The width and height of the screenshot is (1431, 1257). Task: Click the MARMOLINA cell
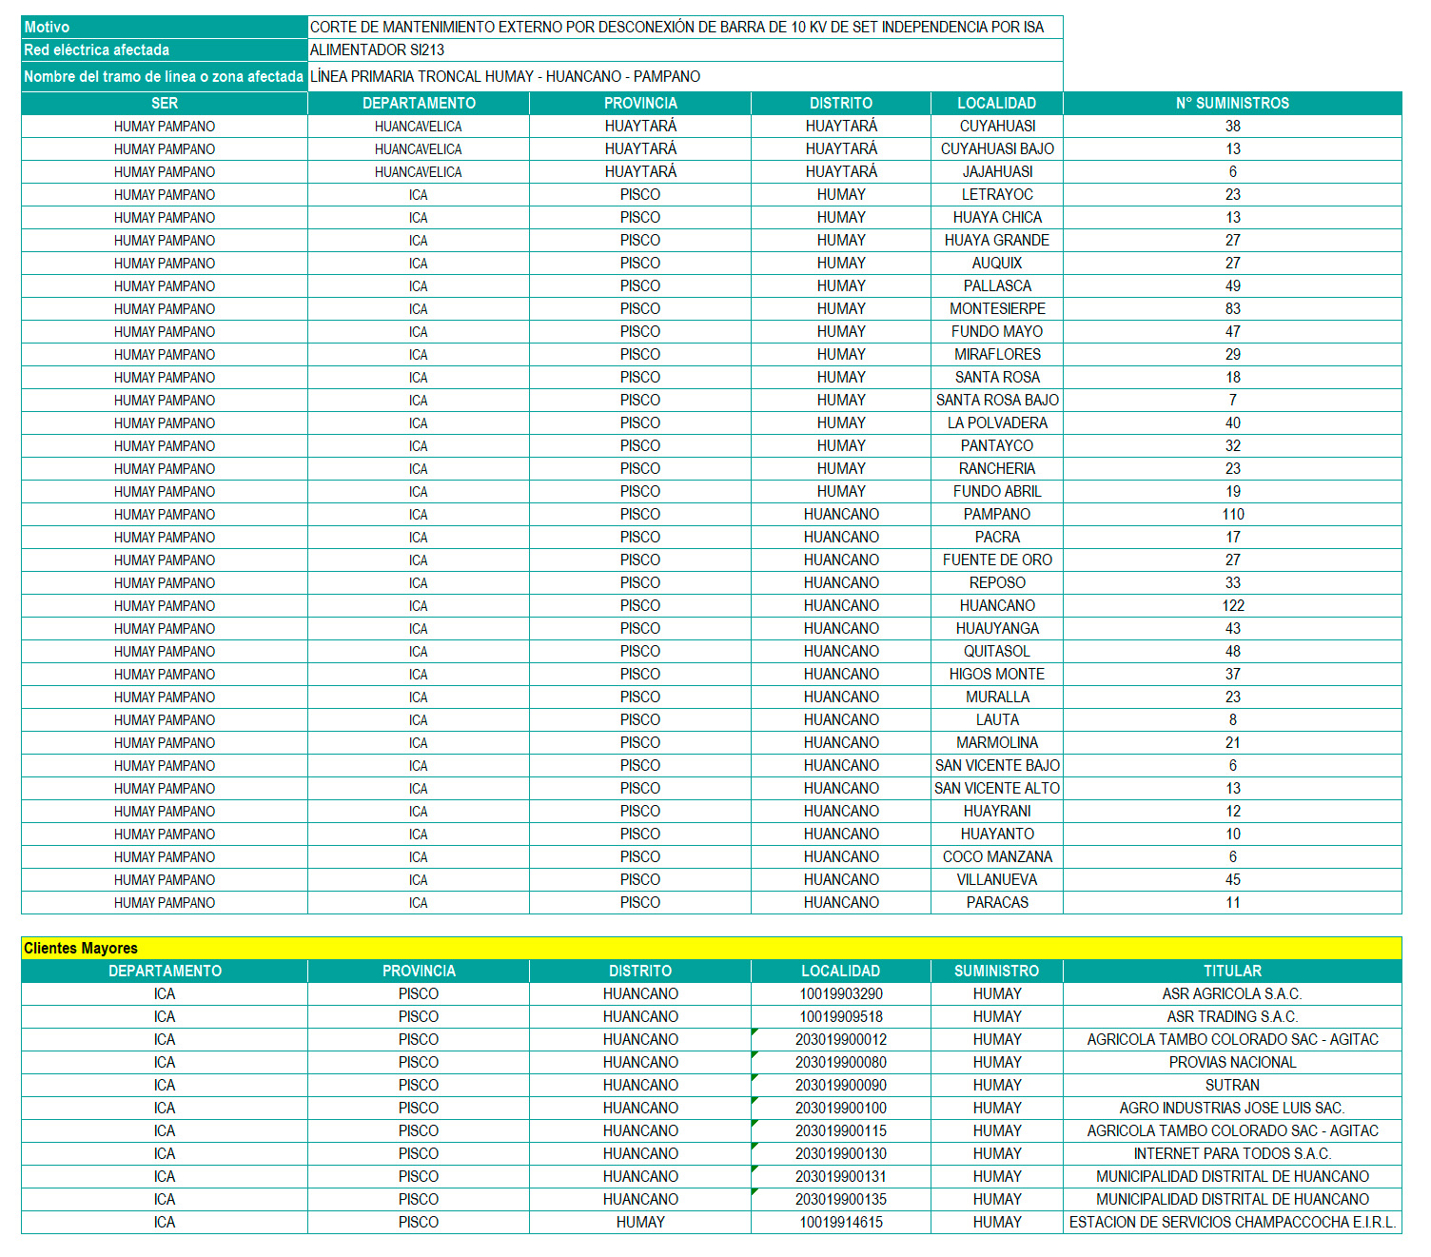[x=997, y=743]
